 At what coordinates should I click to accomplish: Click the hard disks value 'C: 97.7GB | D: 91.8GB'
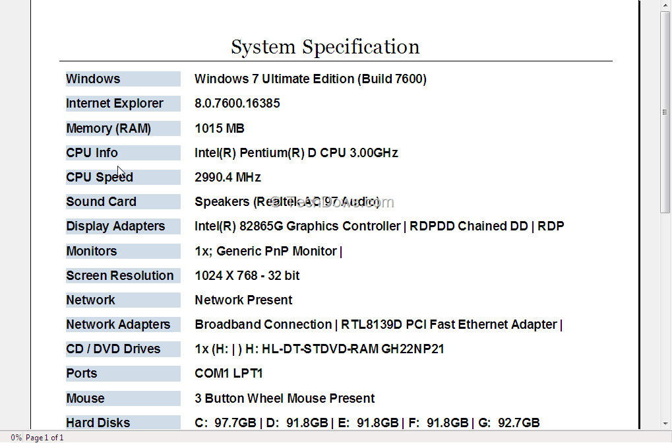tap(261, 423)
